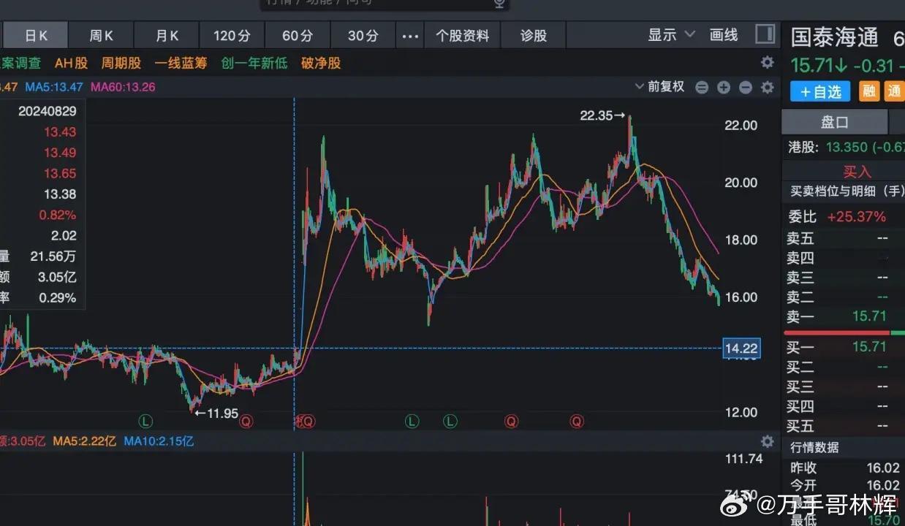
Task: Click the 22.35 high price annotation
Action: pyautogui.click(x=603, y=115)
